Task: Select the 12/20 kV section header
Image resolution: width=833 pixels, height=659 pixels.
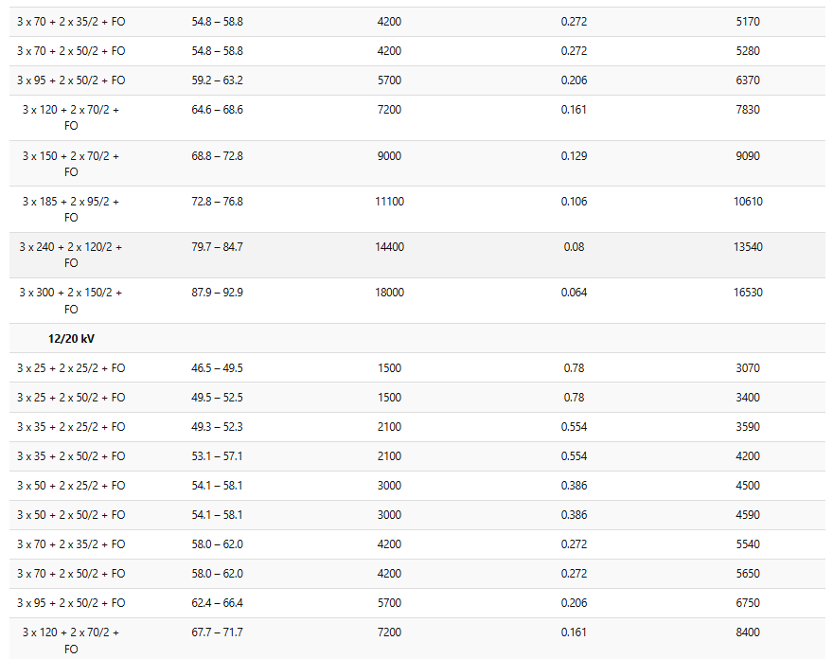Action: [x=71, y=339]
